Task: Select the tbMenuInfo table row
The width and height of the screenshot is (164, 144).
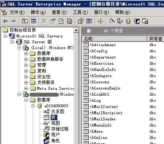Action: tap(101, 125)
